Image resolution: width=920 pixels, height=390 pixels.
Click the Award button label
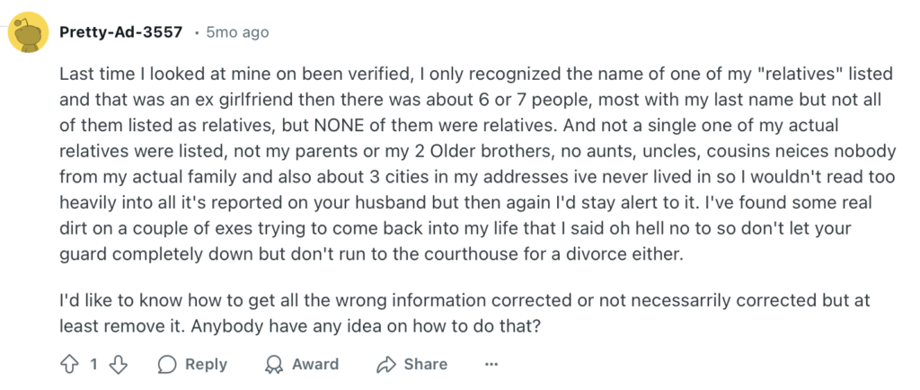click(x=315, y=364)
